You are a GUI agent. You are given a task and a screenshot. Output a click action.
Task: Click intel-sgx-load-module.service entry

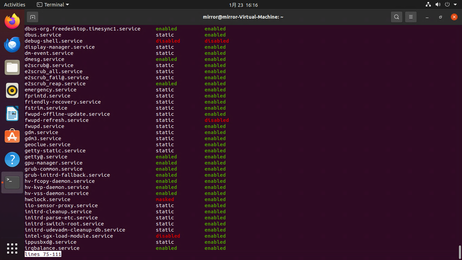pyautogui.click(x=69, y=236)
